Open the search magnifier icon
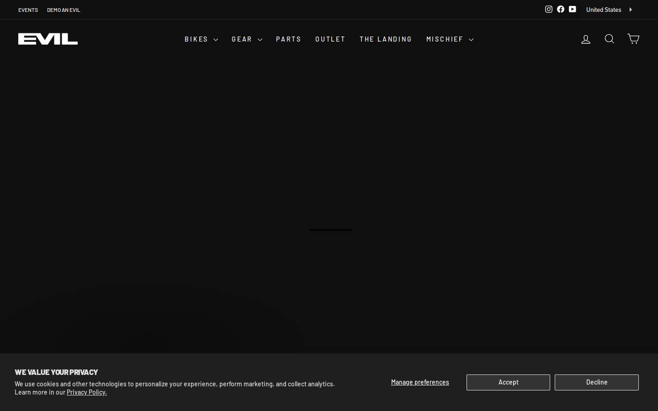The height and width of the screenshot is (411, 658). coord(610,39)
